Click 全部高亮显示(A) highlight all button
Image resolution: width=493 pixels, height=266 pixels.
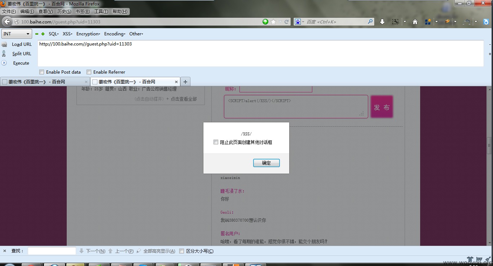156,251
